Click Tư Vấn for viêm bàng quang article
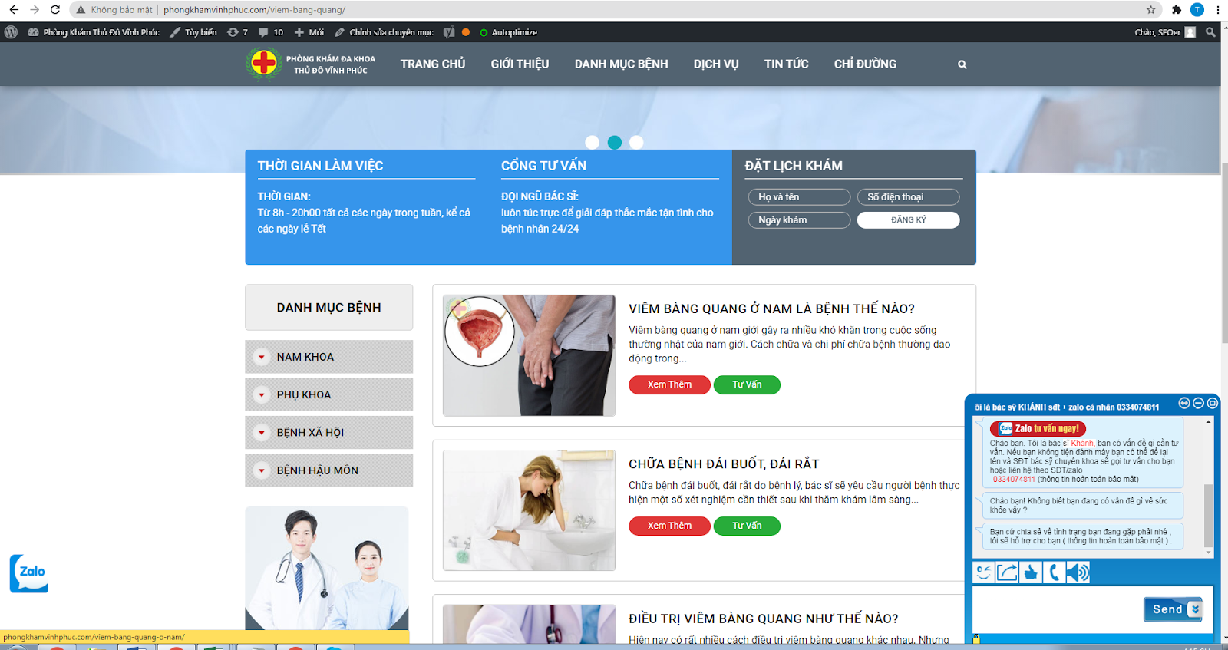 [x=747, y=384]
